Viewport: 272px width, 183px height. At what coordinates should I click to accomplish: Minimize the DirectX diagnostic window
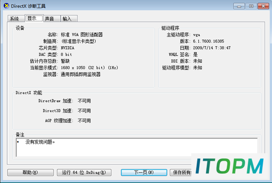point(239,6)
